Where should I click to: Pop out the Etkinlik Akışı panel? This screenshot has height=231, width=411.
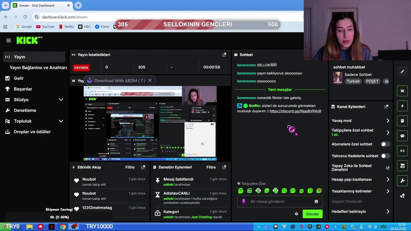pos(143,167)
